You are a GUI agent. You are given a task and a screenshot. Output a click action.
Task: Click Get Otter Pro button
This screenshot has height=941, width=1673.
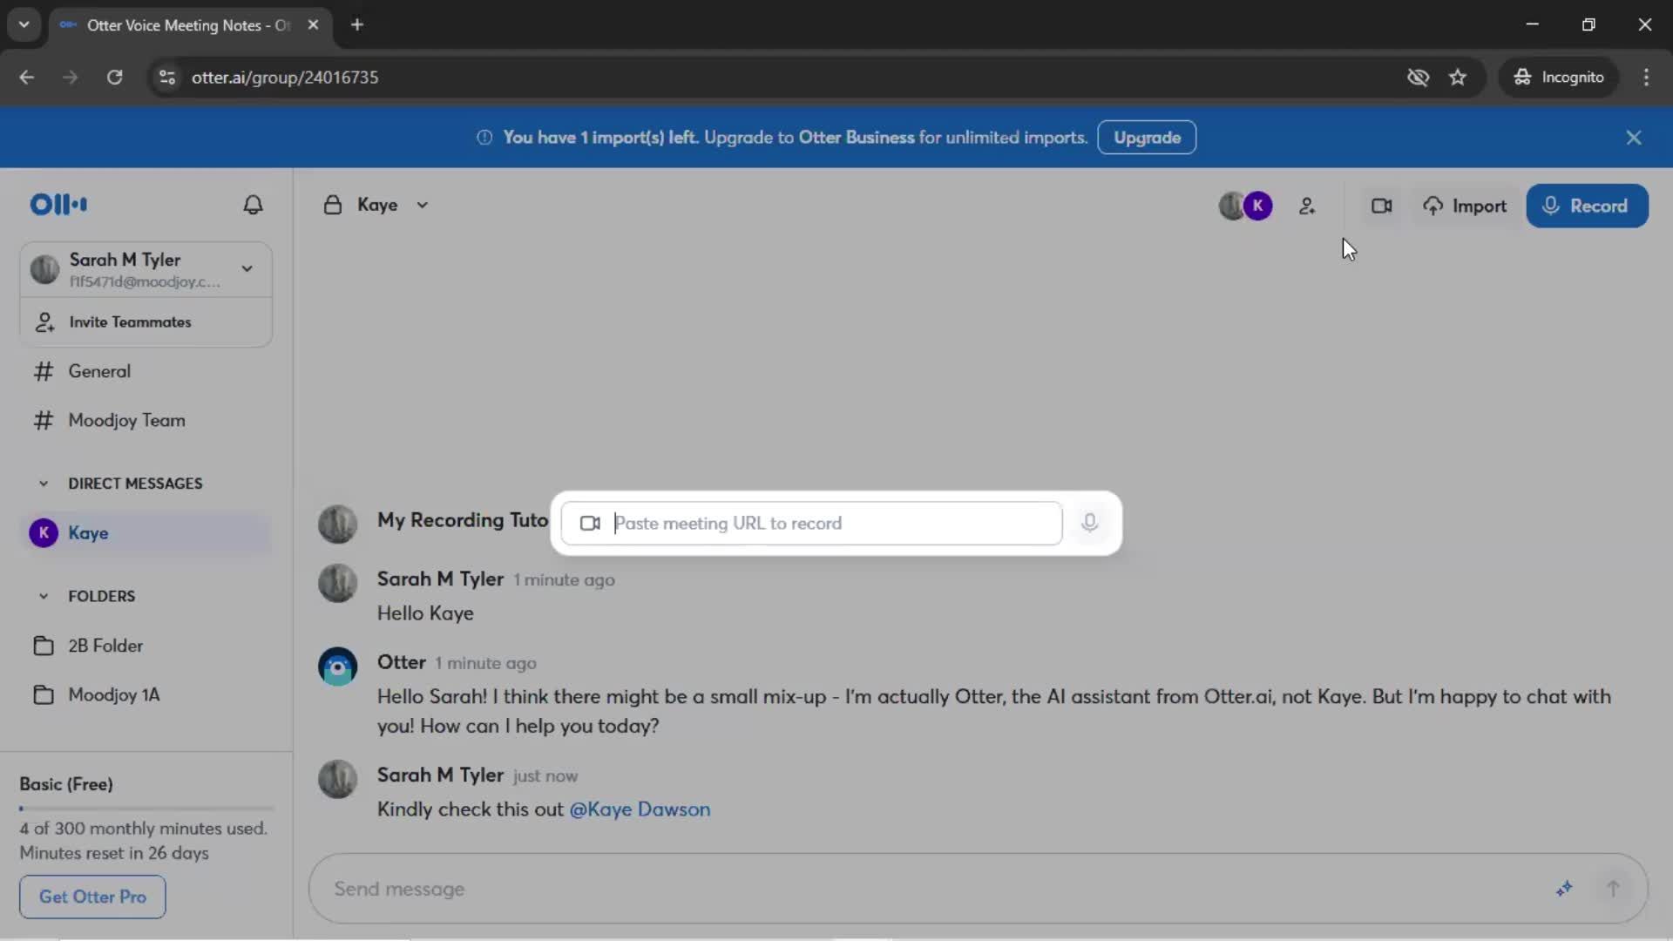pyautogui.click(x=92, y=897)
